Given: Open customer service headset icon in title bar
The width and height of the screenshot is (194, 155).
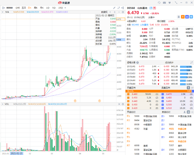Looking at the screenshot, I should click(x=159, y=3).
